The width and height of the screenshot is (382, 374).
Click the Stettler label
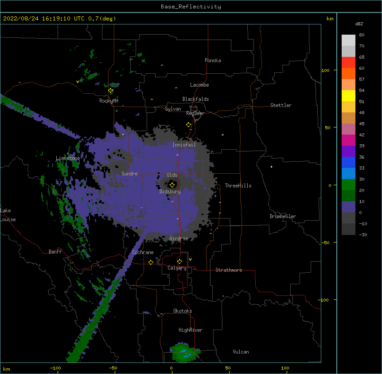(x=281, y=105)
